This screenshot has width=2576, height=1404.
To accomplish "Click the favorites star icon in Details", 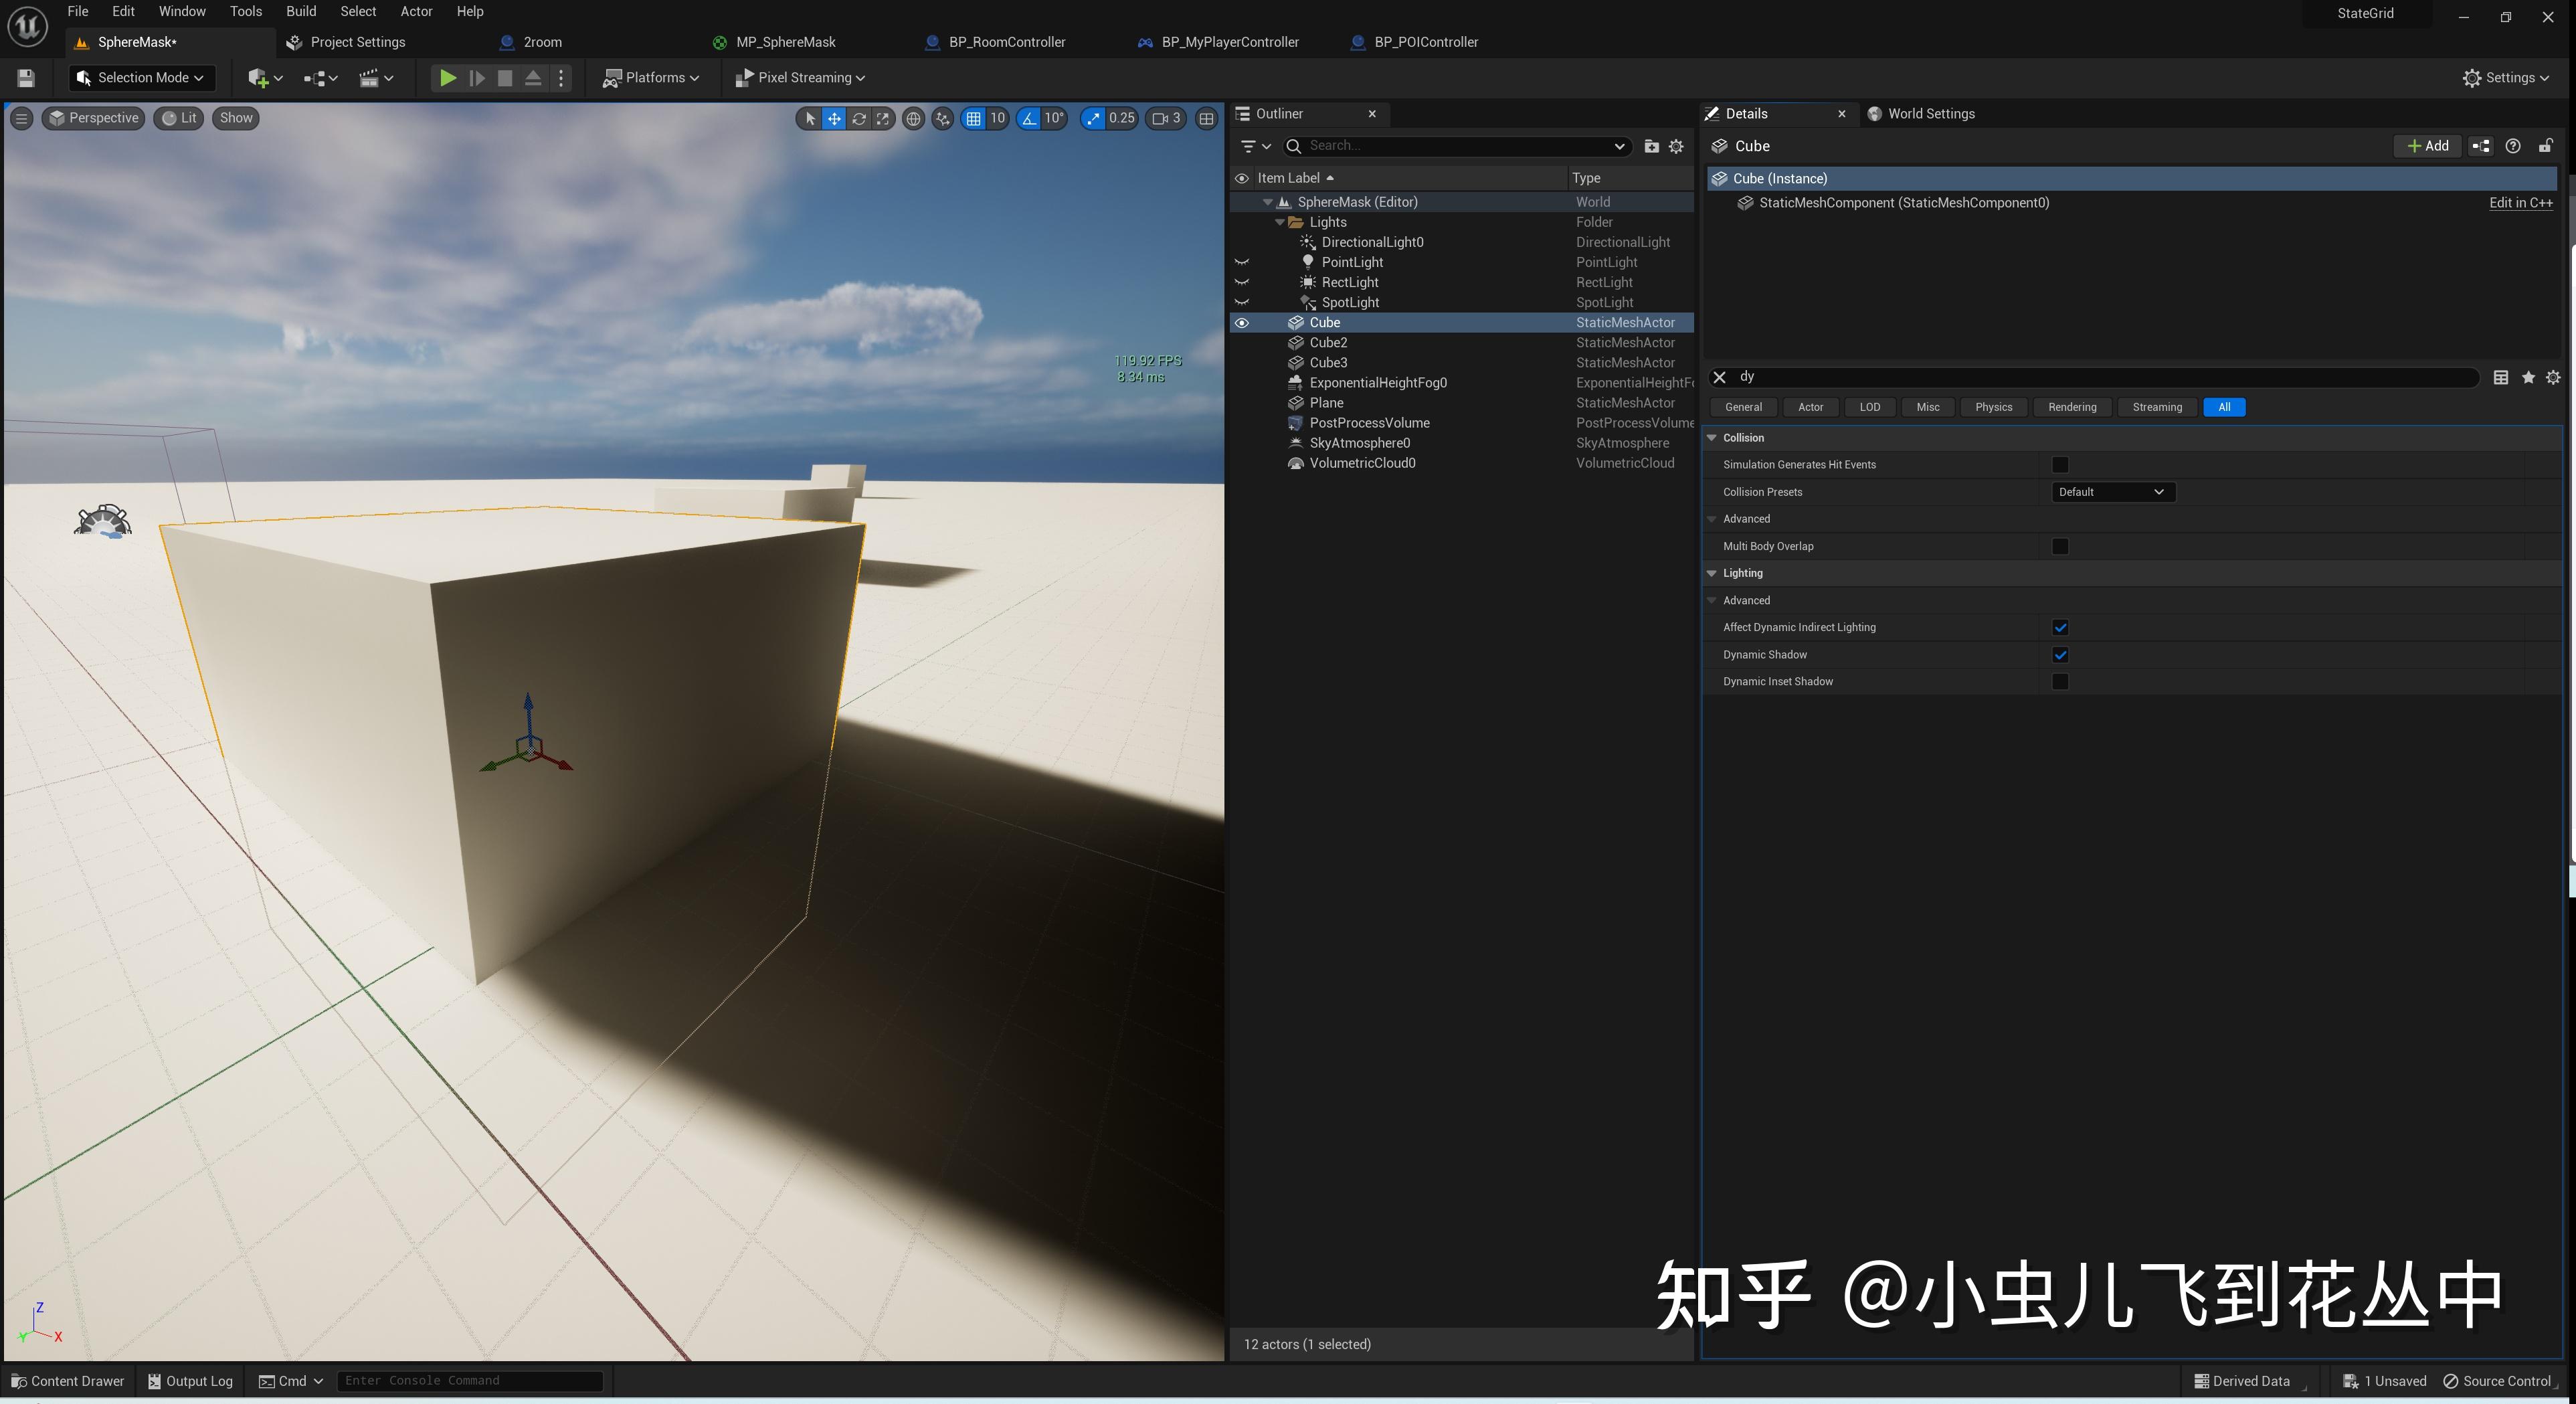I will coord(2528,377).
